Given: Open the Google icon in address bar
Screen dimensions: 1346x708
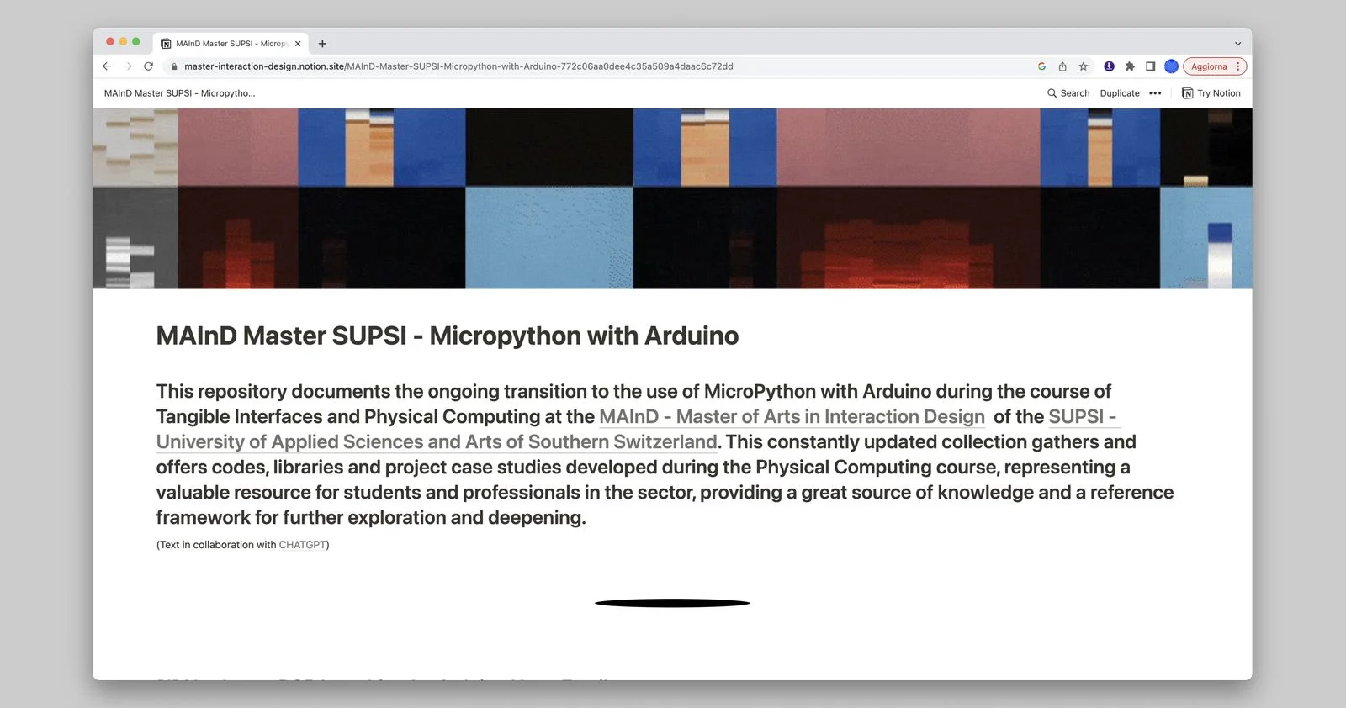Looking at the screenshot, I should [x=1041, y=66].
